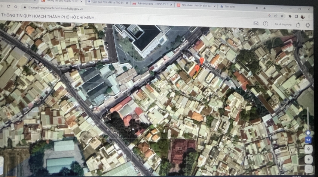Close the 'Nhà chính chủ cần tiền bán' tab
Screen dimensions: 318x177
tap(214, 6)
